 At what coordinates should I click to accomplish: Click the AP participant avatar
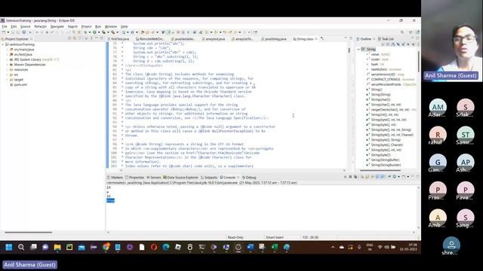click(465, 163)
